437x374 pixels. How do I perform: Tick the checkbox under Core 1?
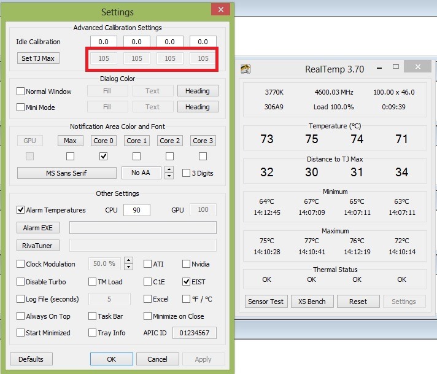tap(136, 156)
